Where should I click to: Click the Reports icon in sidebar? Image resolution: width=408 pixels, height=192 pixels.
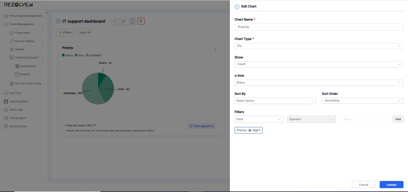17,74
